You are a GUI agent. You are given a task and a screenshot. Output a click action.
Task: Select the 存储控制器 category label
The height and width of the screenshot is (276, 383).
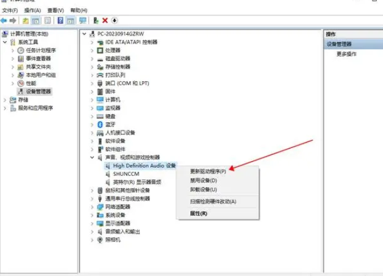click(118, 67)
